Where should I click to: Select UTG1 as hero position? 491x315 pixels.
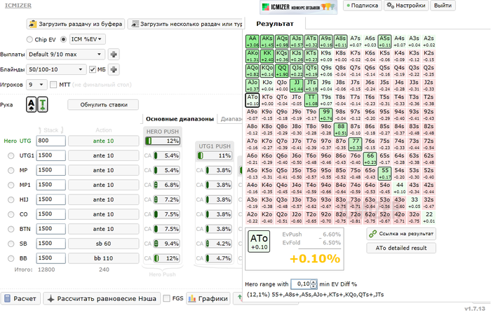coord(11,155)
